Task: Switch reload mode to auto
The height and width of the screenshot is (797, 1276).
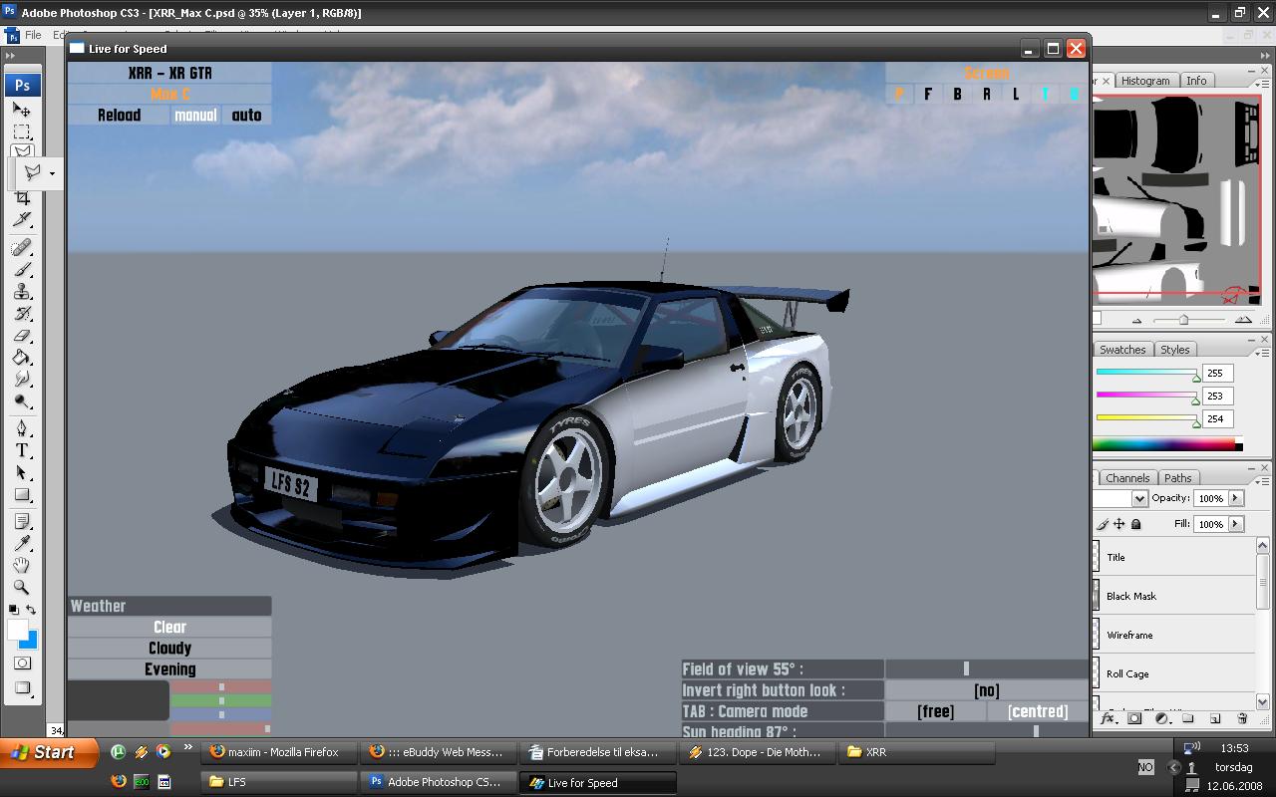Action: 246,116
